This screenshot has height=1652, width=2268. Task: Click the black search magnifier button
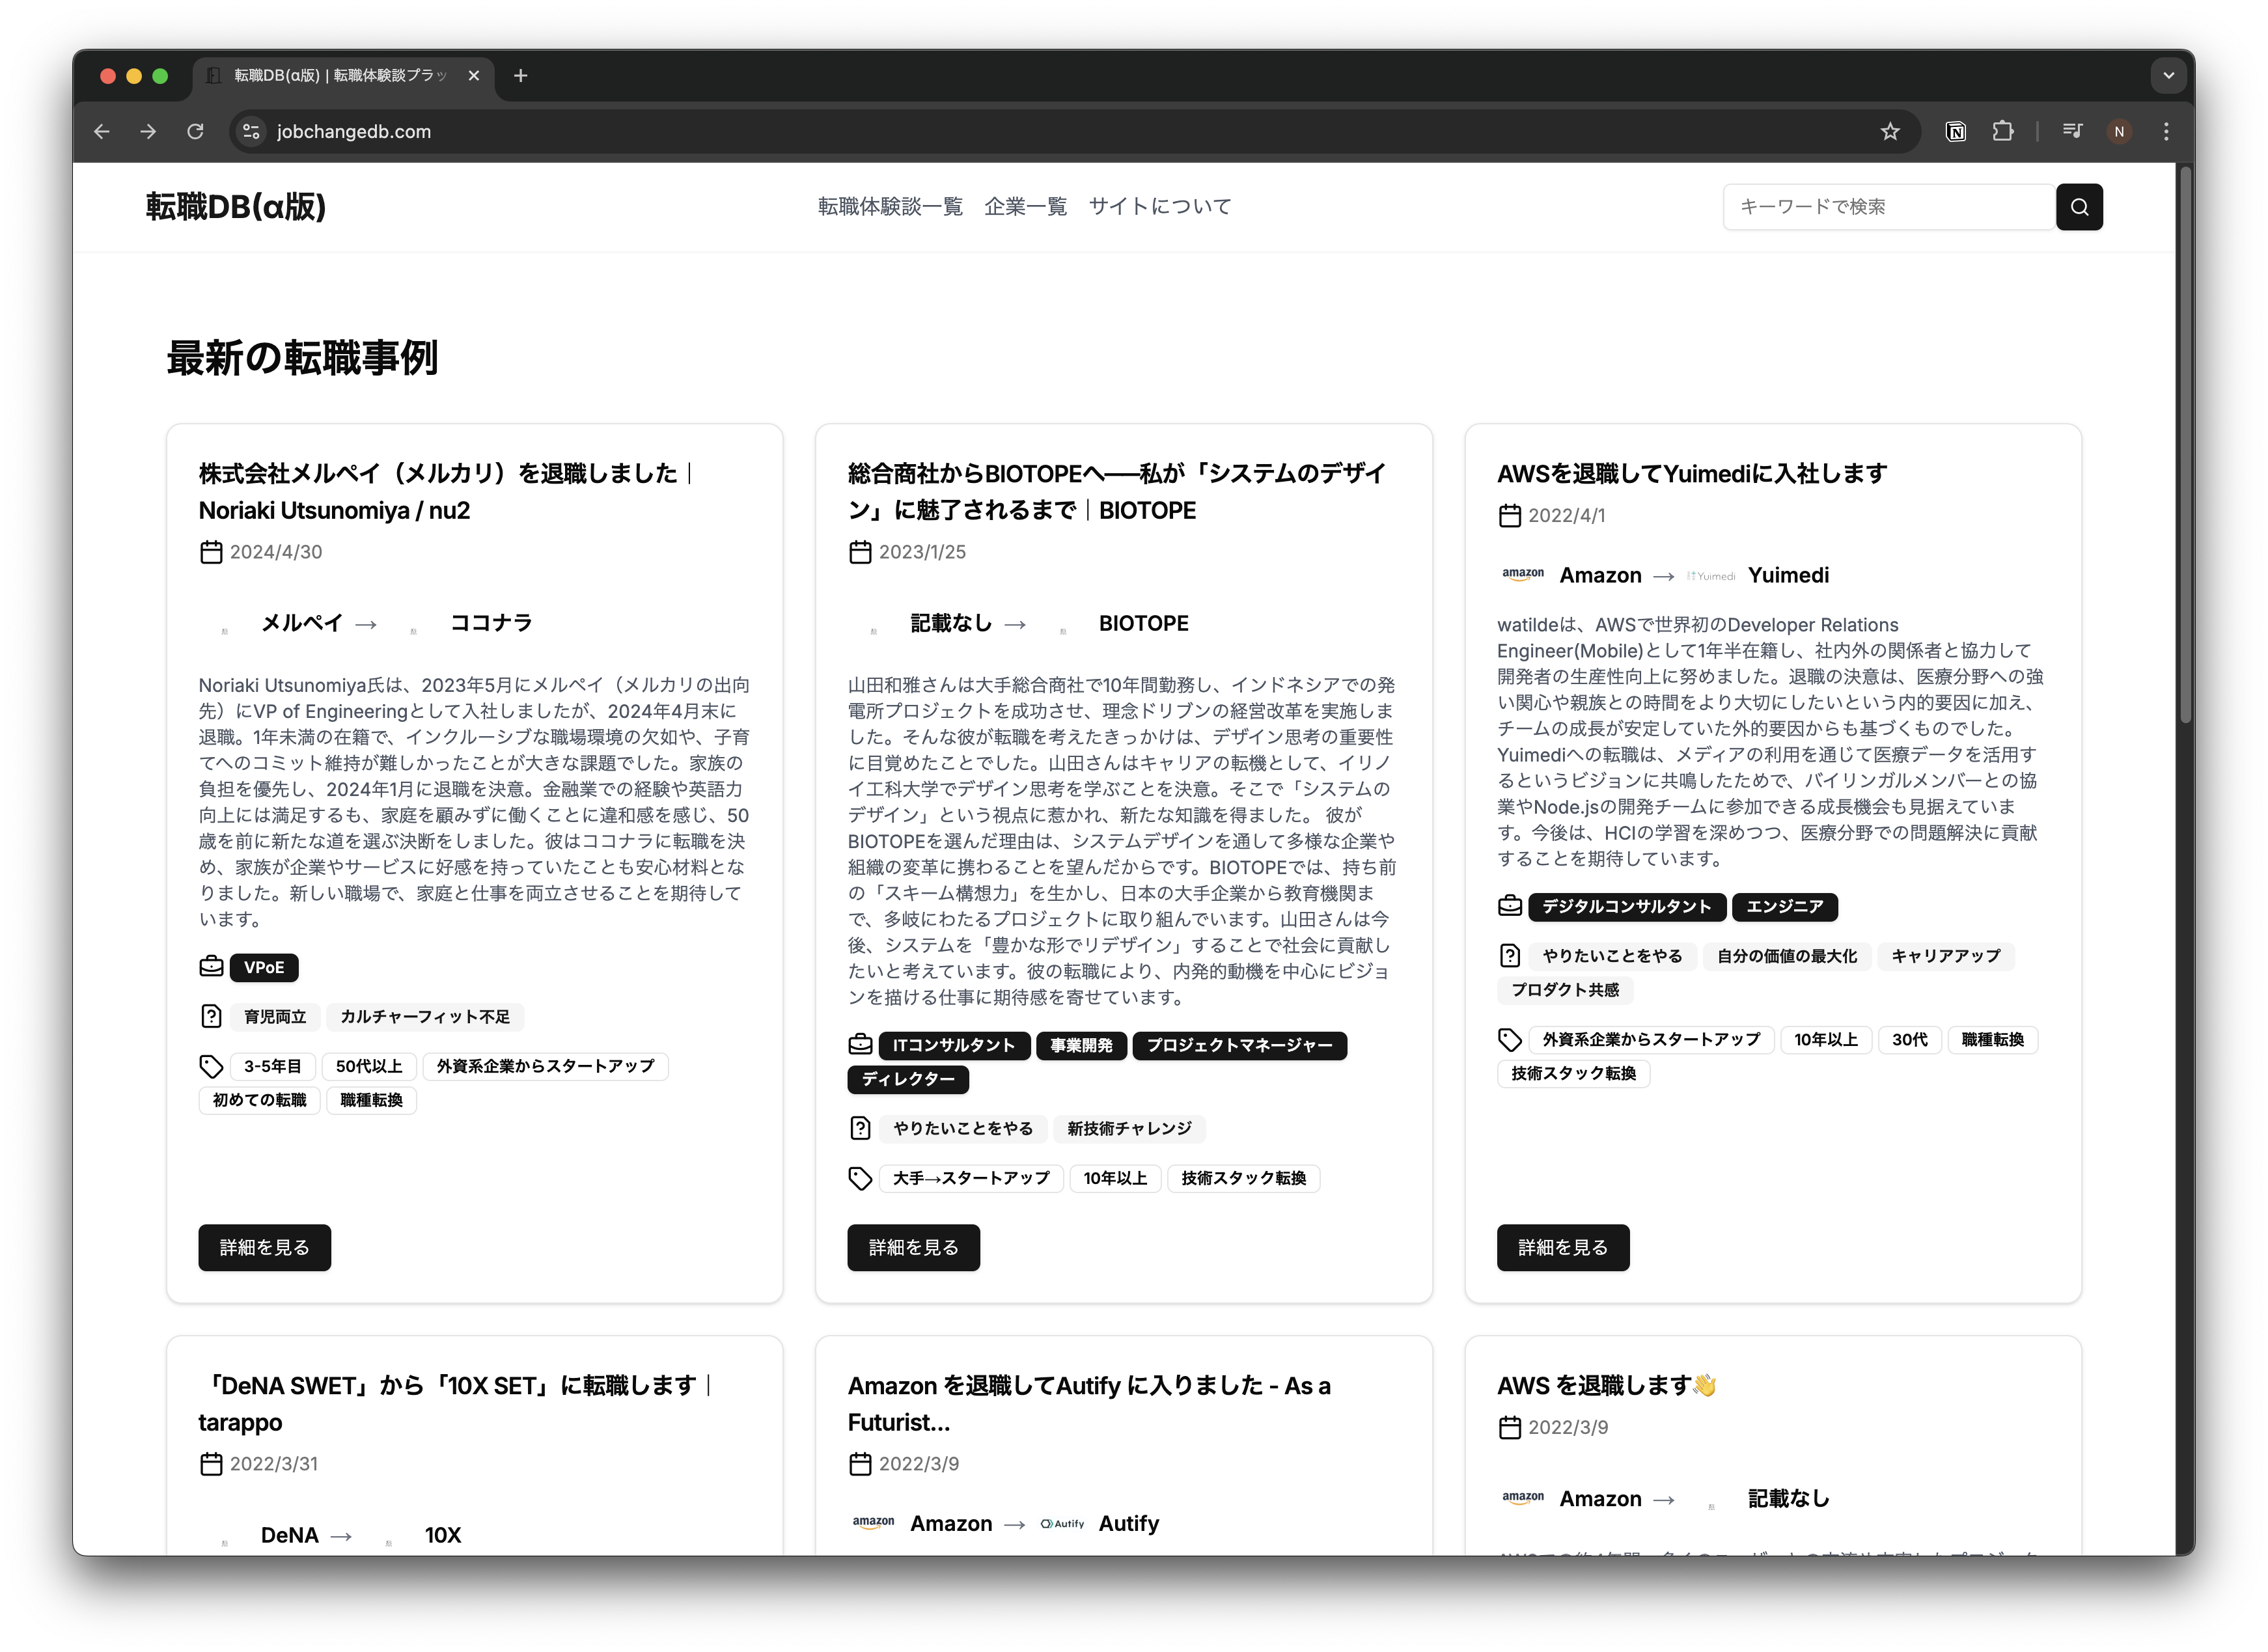(x=2078, y=207)
